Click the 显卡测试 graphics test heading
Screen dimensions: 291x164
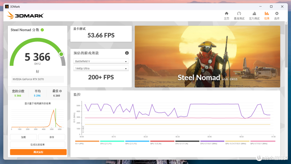pyautogui.click(x=79, y=29)
